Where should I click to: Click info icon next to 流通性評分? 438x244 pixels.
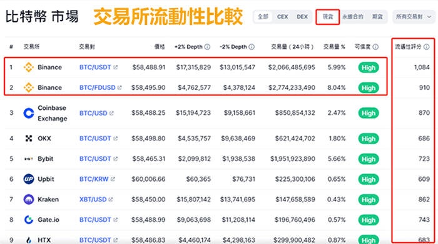(427, 47)
